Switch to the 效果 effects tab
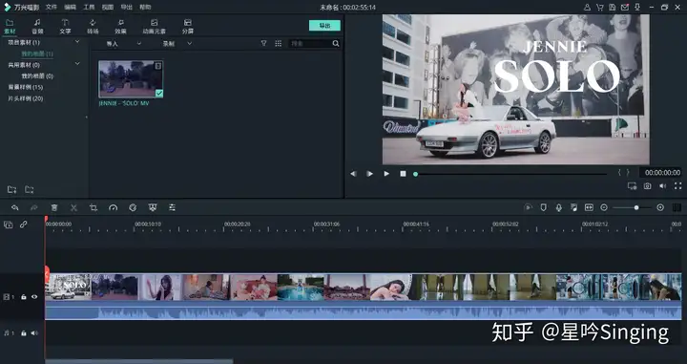687x364 pixels. [120, 27]
